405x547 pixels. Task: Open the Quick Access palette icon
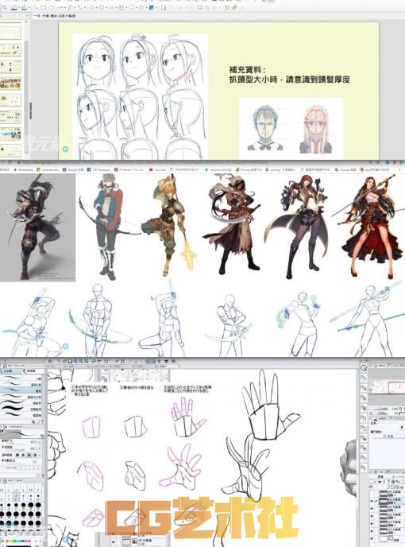pyautogui.click(x=364, y=368)
